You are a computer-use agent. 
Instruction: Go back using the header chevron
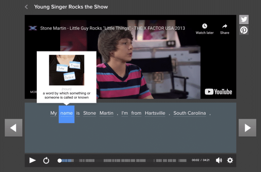[26, 7]
